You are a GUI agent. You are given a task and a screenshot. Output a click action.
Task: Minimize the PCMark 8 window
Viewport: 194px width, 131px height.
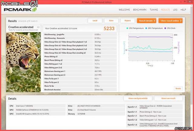click(180, 2)
